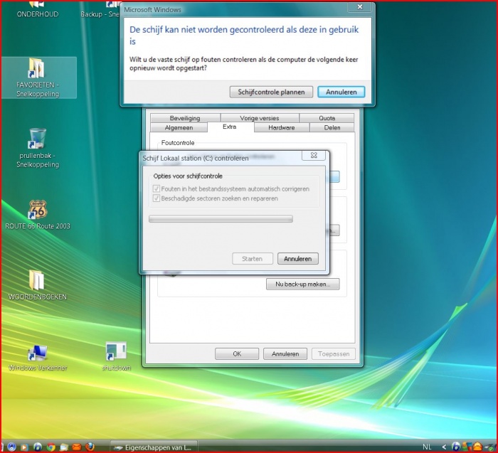This screenshot has width=498, height=453.
Task: Activate Eigenschappen van L... taskbar button
Action: point(154,447)
